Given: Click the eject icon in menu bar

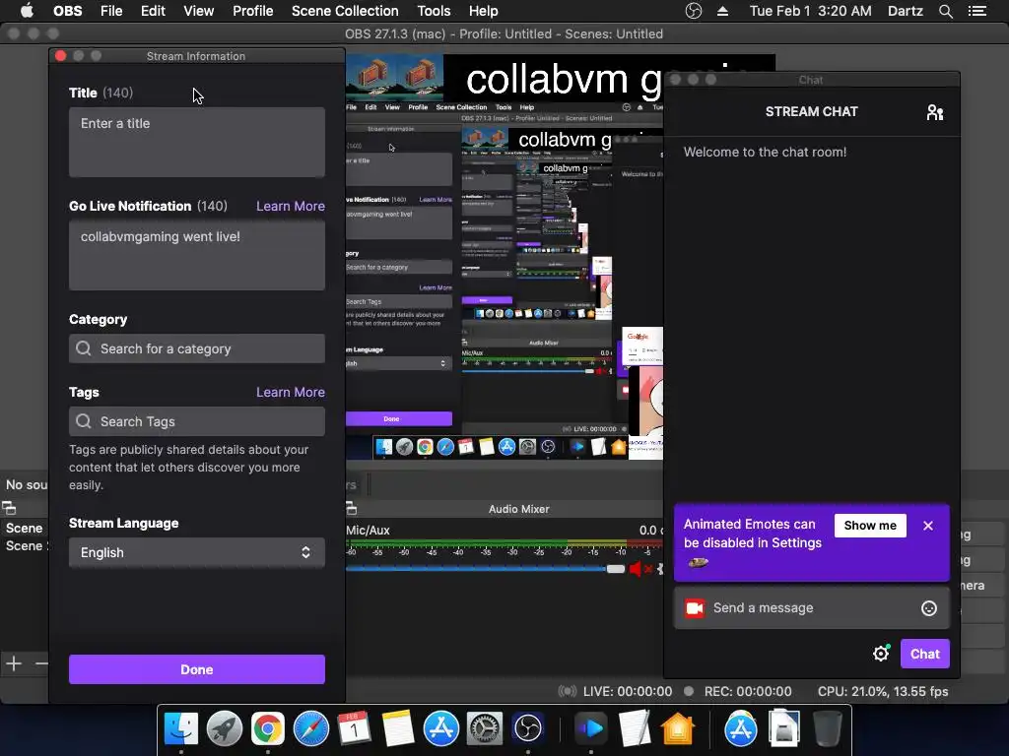Looking at the screenshot, I should pyautogui.click(x=722, y=11).
